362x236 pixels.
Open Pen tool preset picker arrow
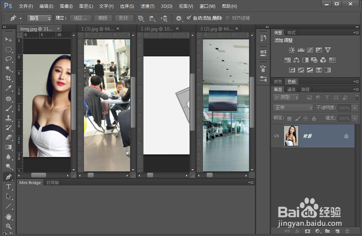coord(20,18)
